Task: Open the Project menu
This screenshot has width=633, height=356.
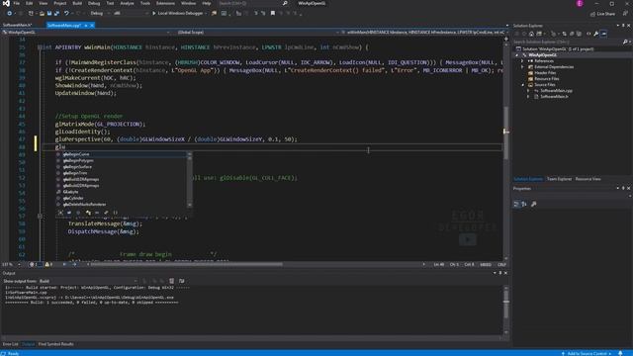Action: 60,3
